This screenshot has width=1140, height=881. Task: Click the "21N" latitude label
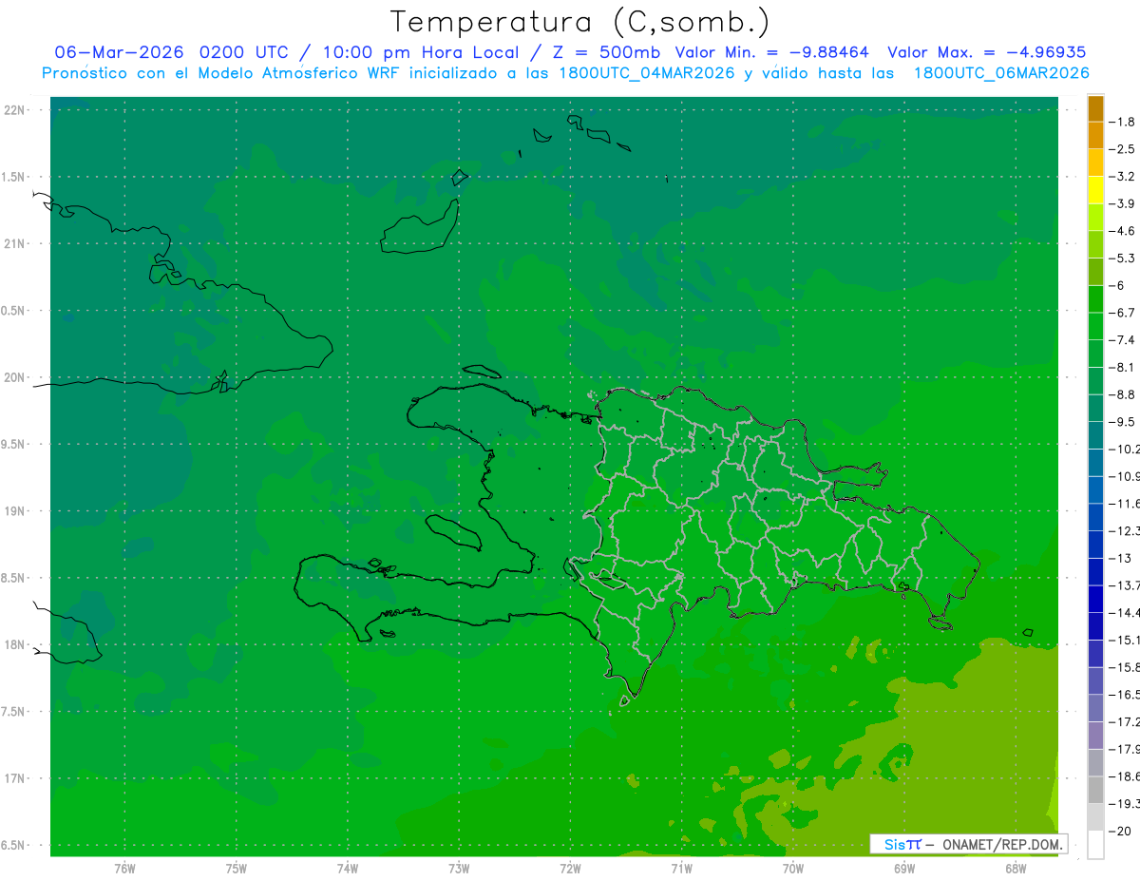[x=14, y=243]
